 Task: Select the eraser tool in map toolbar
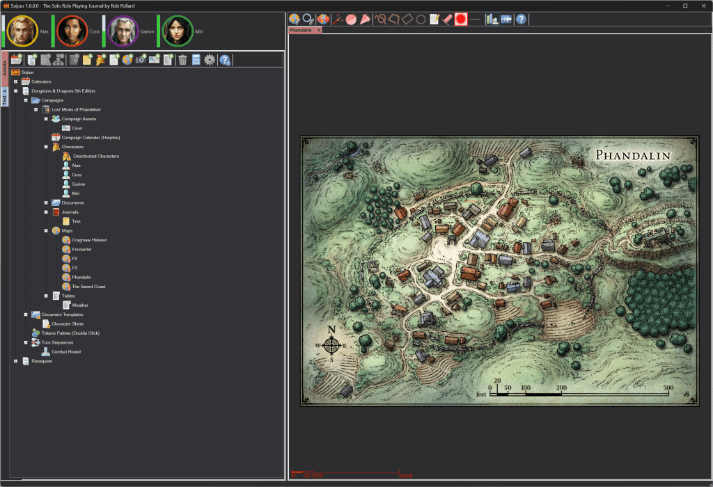(x=448, y=19)
